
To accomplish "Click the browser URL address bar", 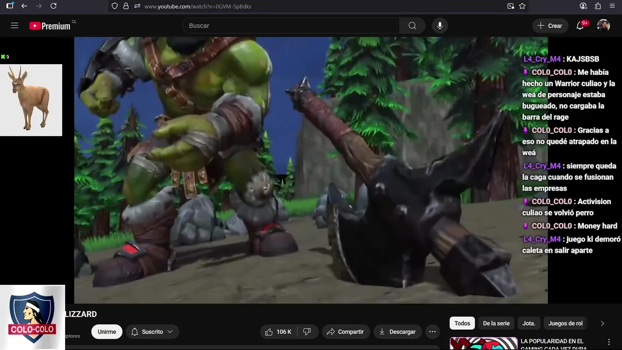I will 321,6.
